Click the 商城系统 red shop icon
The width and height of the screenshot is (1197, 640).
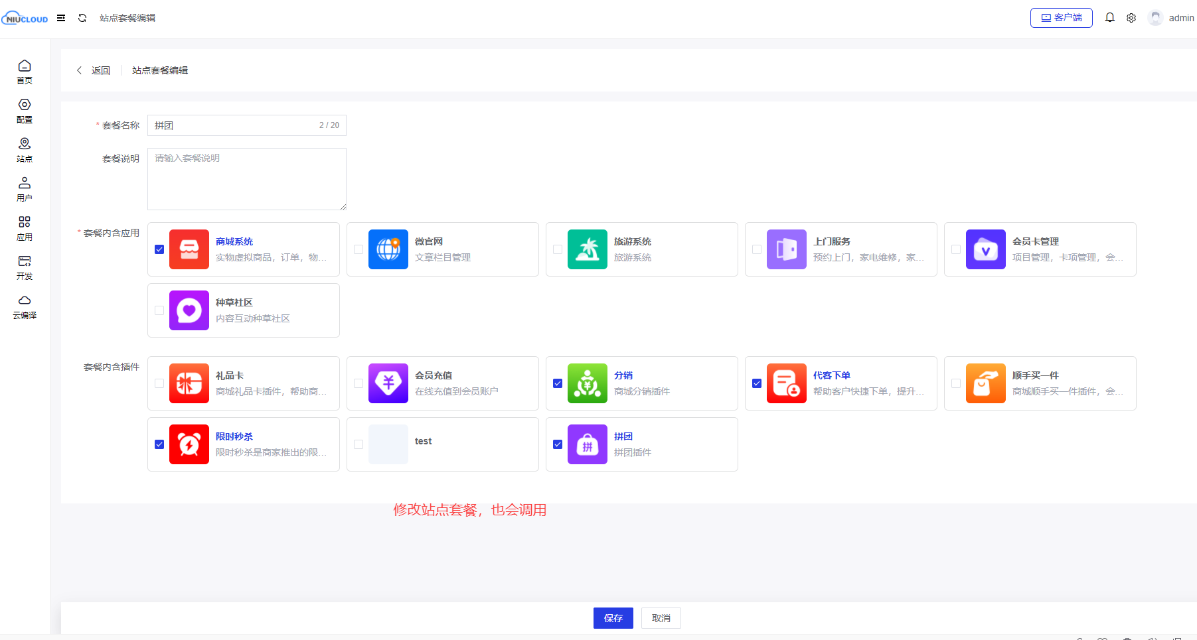[x=189, y=249]
